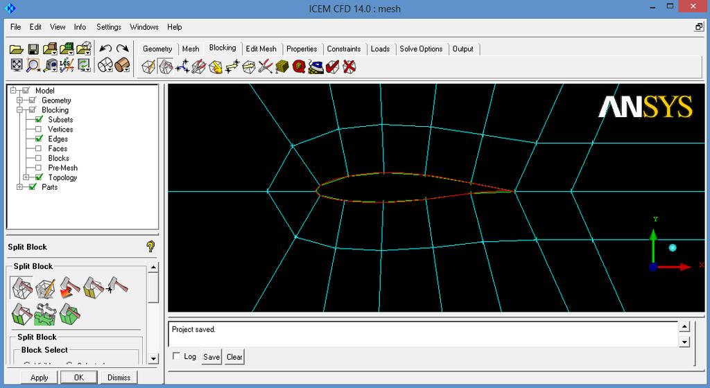
Task: Expand the Topology tree node
Action: (x=26, y=177)
